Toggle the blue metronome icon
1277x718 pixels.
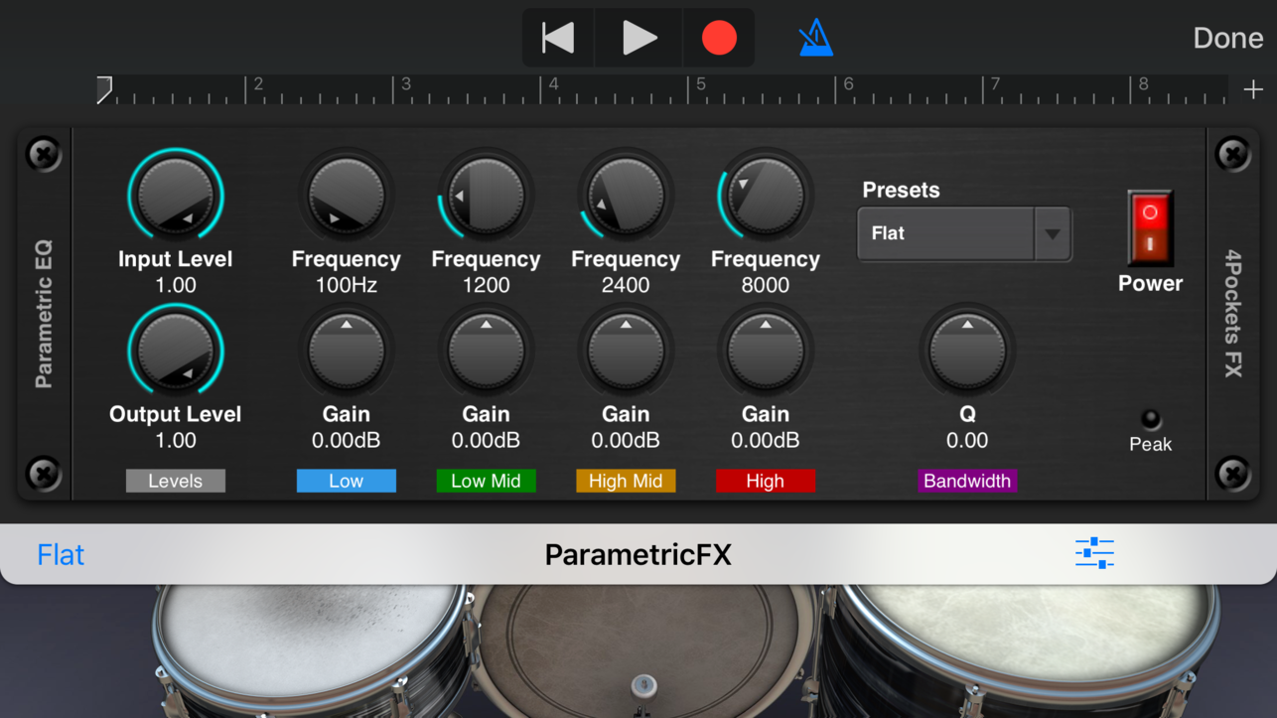point(816,38)
